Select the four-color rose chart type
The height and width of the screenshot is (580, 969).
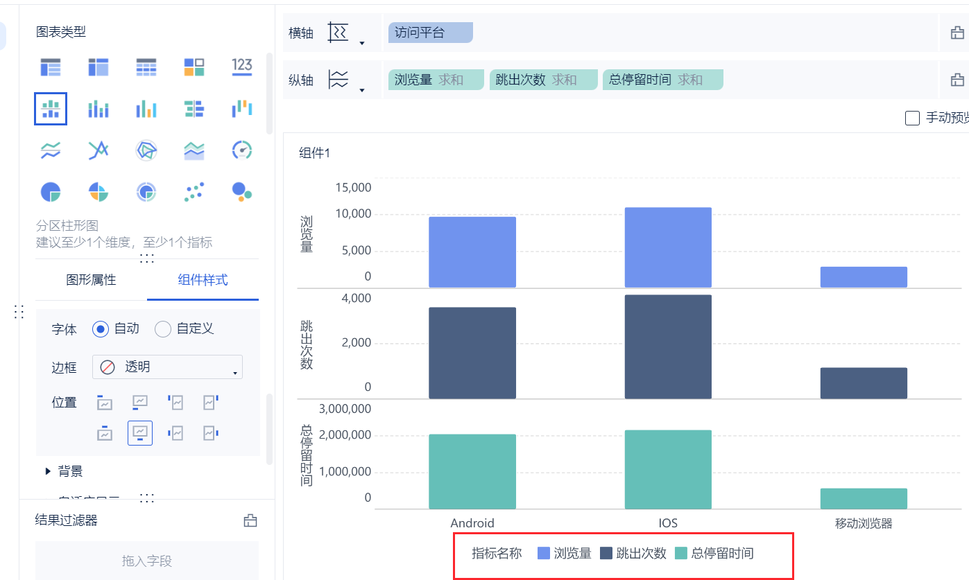tap(98, 192)
